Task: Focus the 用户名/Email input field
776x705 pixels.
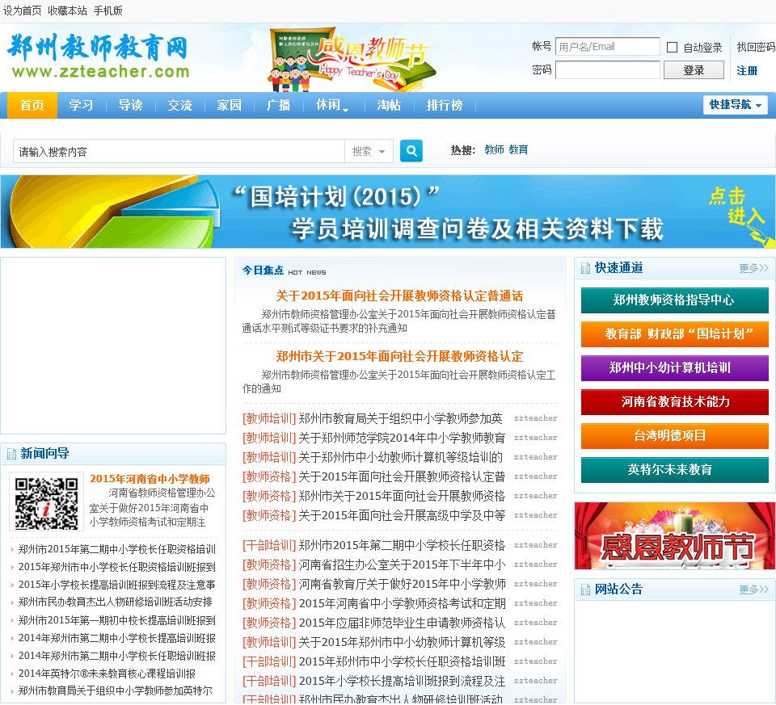Action: tap(607, 47)
